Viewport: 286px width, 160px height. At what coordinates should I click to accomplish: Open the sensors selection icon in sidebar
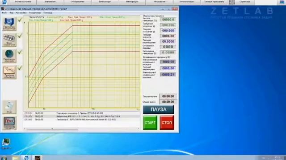point(9,40)
